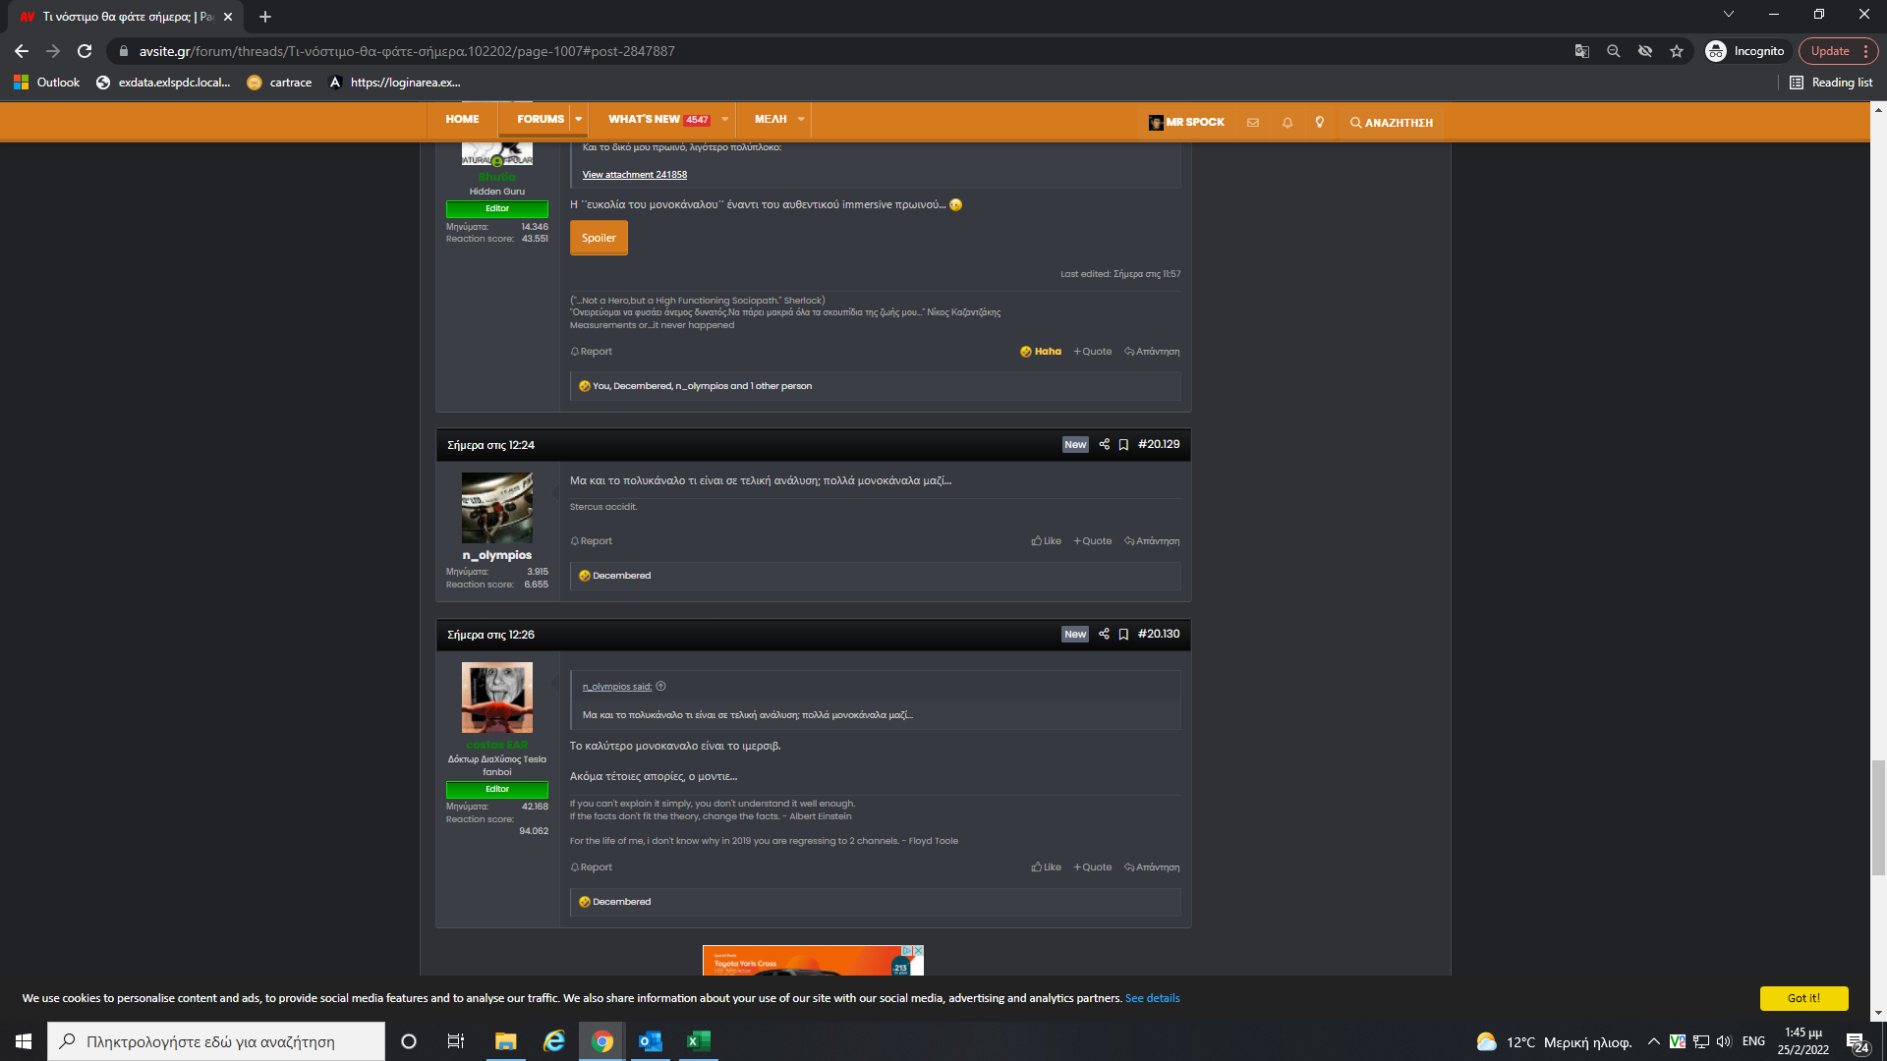Click Windows taskbar search box
This screenshot has height=1061, width=1887.
[216, 1041]
